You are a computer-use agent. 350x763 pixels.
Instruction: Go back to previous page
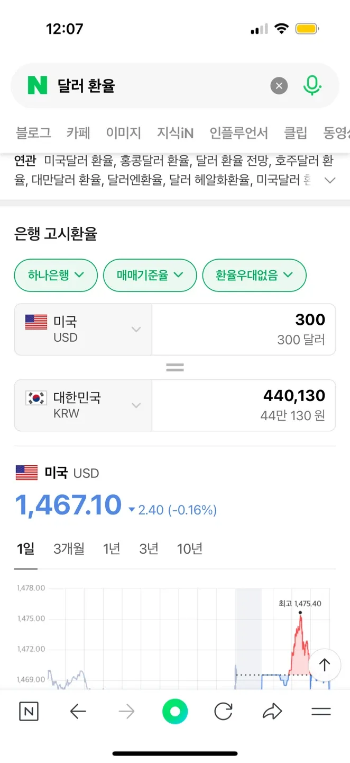coord(78,712)
